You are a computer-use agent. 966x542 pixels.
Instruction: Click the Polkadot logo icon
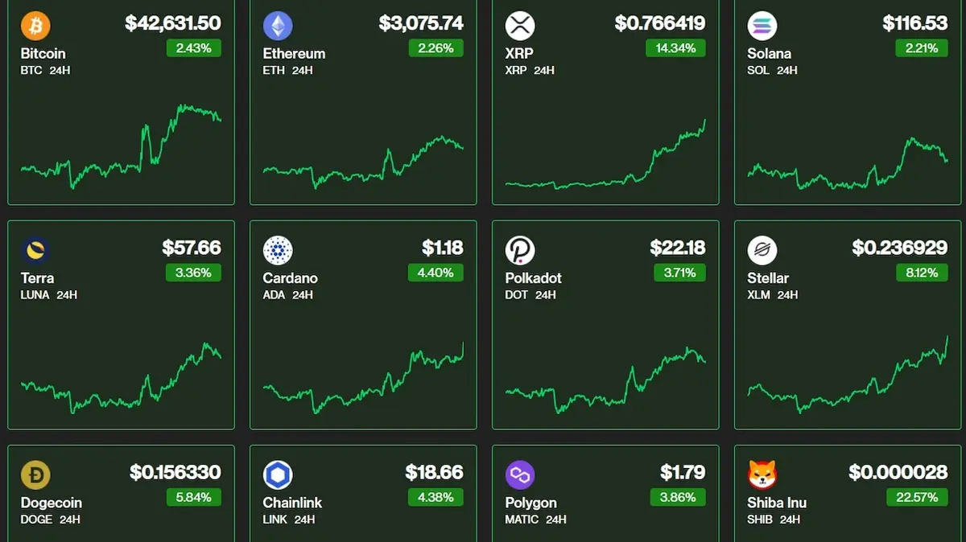[520, 251]
